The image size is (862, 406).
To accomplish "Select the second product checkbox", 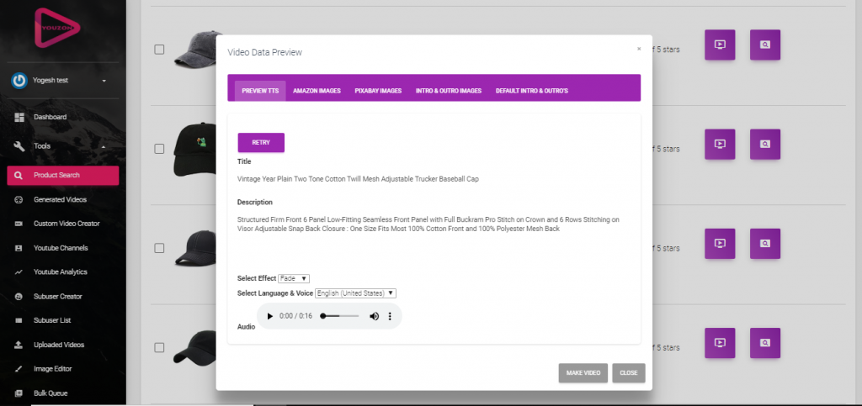I will (159, 149).
